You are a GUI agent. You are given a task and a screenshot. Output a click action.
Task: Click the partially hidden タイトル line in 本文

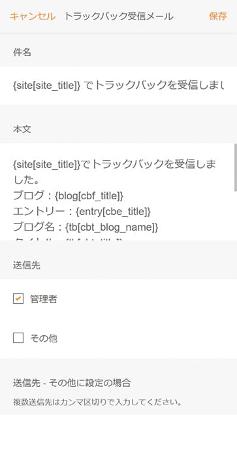point(67,239)
